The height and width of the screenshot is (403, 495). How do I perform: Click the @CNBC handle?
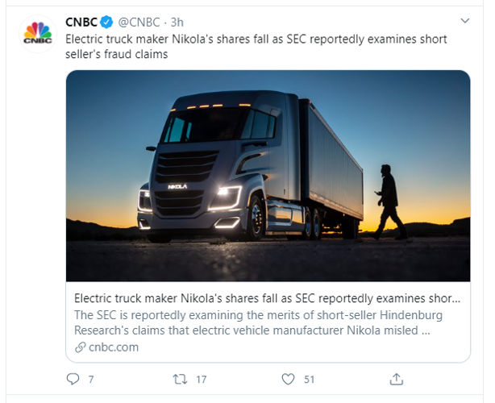tap(140, 22)
